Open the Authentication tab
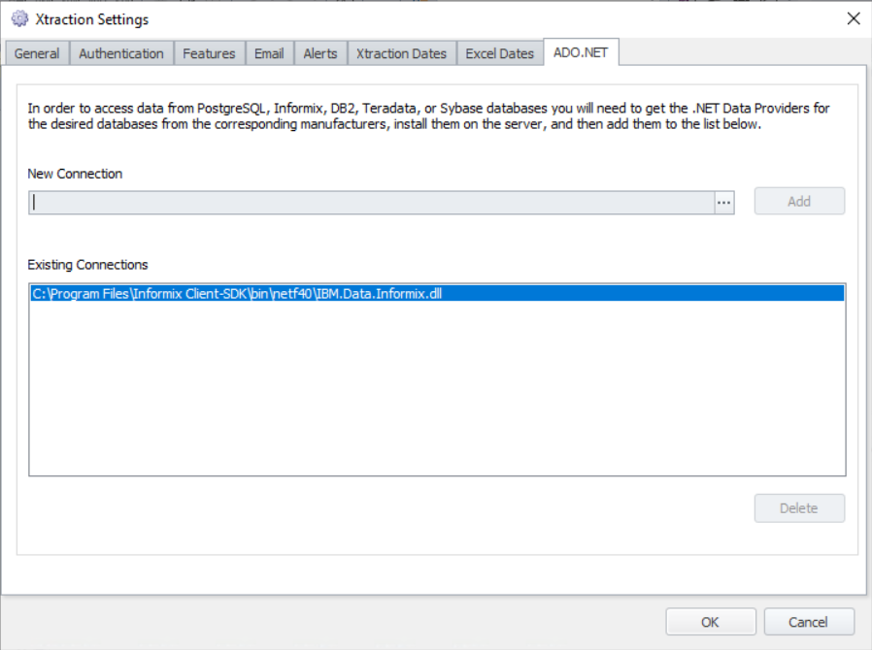The width and height of the screenshot is (872, 650). 120,53
